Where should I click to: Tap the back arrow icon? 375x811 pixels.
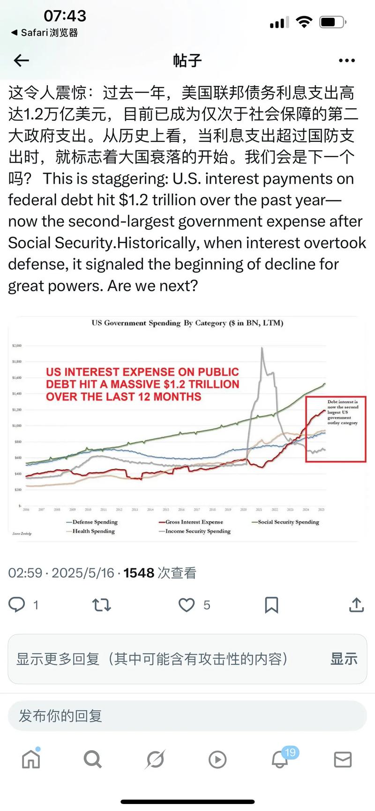pos(22,60)
